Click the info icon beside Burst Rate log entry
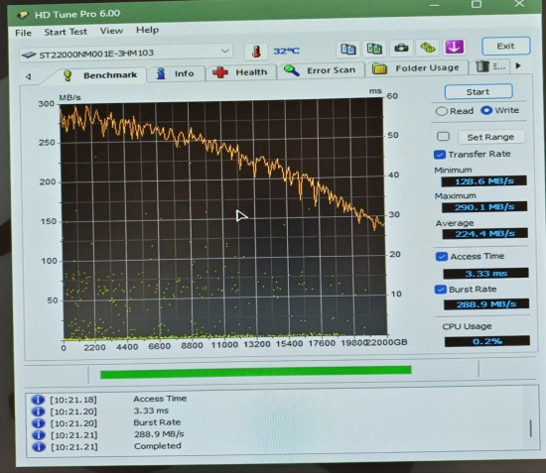 pos(39,423)
